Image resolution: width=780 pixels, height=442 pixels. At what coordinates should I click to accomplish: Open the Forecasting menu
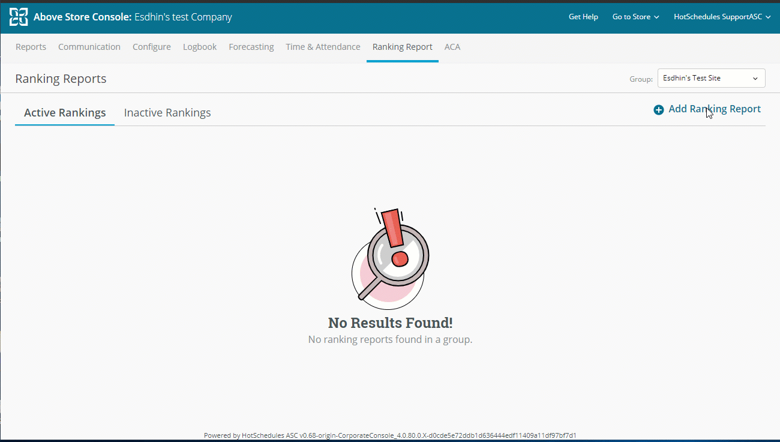[251, 47]
